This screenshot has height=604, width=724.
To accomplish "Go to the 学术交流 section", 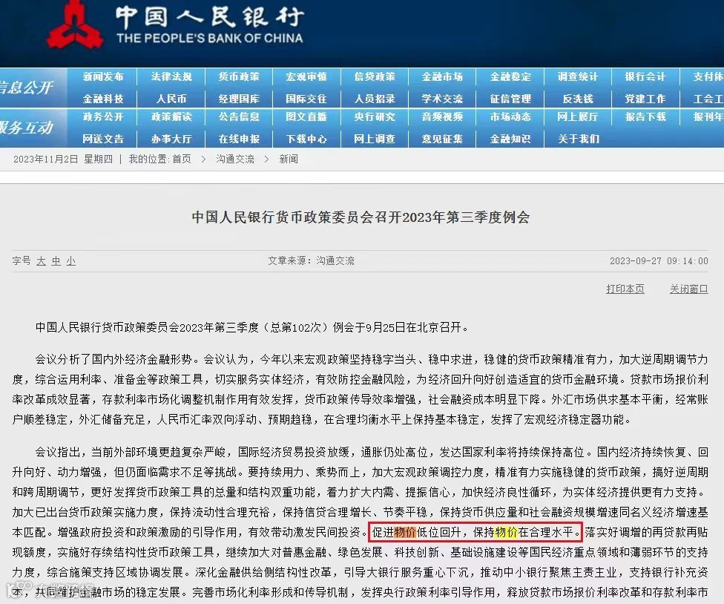I will (x=442, y=99).
